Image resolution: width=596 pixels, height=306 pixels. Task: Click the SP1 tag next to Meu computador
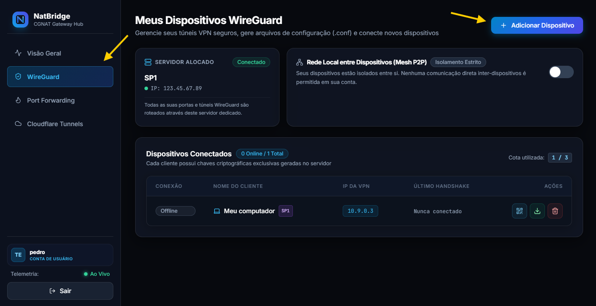pos(286,211)
